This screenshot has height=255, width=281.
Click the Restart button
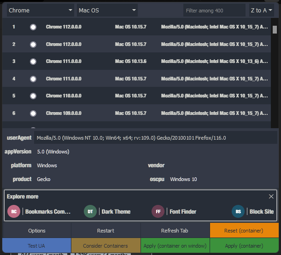pos(106,231)
